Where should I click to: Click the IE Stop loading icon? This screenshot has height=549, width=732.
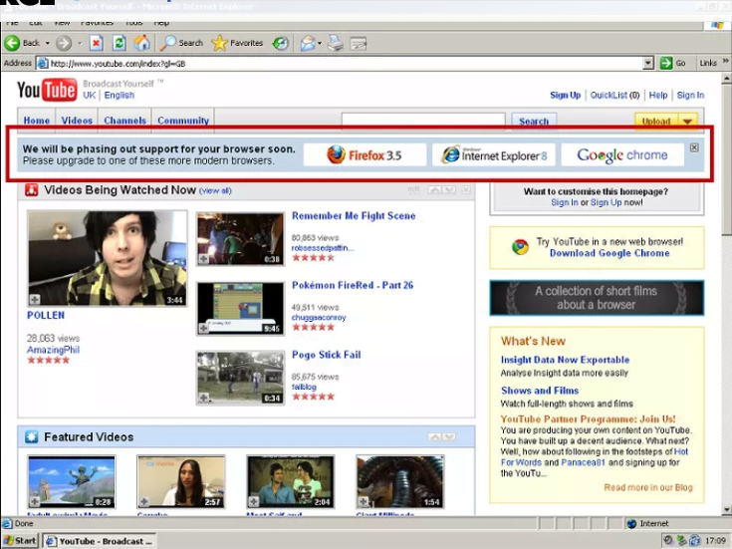click(97, 43)
